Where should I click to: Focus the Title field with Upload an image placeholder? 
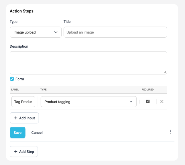(115, 32)
